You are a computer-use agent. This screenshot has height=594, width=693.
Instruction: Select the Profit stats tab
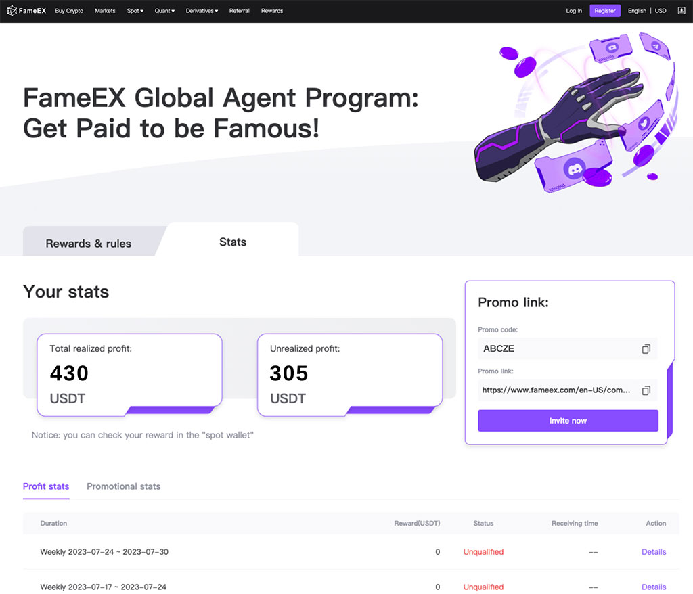click(x=46, y=486)
